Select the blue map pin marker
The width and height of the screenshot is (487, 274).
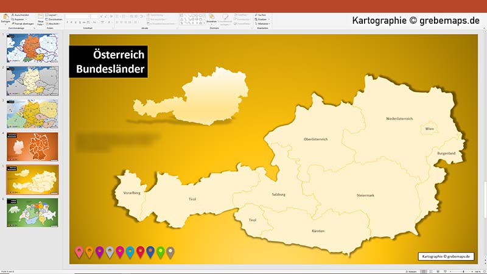click(x=150, y=252)
